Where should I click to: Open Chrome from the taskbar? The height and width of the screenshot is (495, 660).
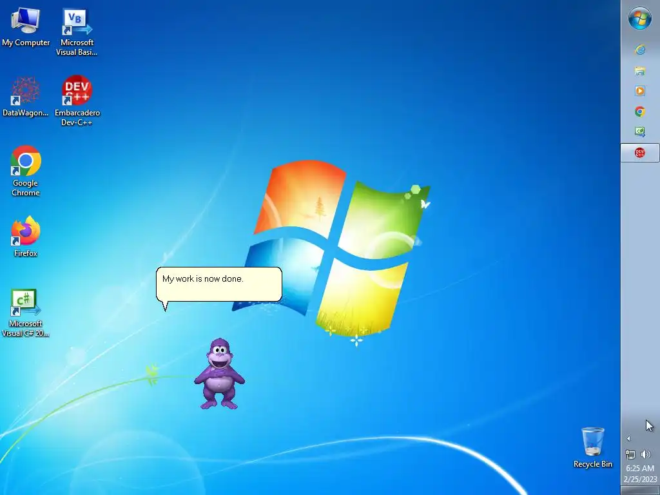coord(640,112)
